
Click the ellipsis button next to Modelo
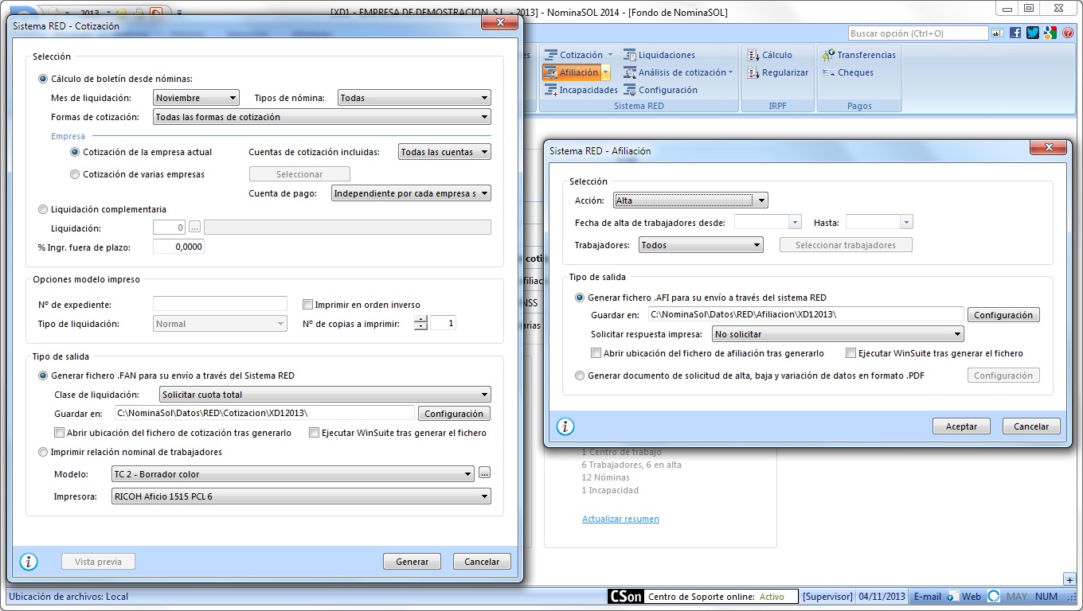point(484,473)
